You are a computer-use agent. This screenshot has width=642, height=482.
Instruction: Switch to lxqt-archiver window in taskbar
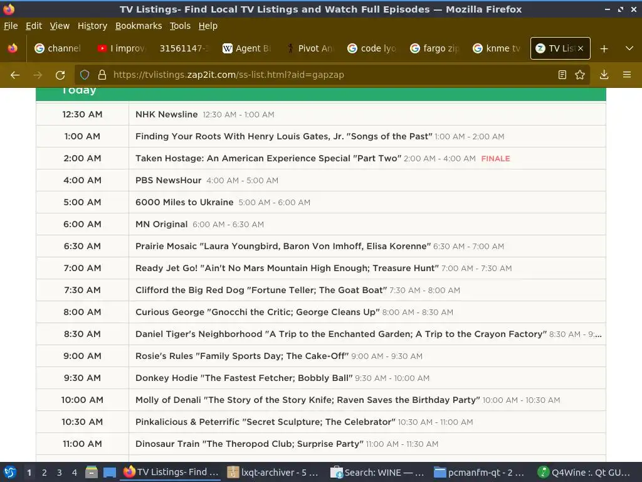pos(273,473)
